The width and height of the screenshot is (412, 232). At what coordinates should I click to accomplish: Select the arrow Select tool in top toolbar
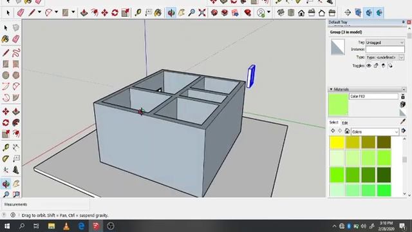(x=8, y=13)
